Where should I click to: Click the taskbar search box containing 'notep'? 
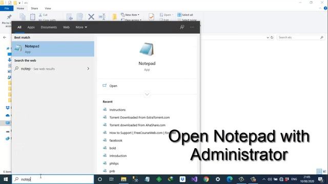point(53,179)
